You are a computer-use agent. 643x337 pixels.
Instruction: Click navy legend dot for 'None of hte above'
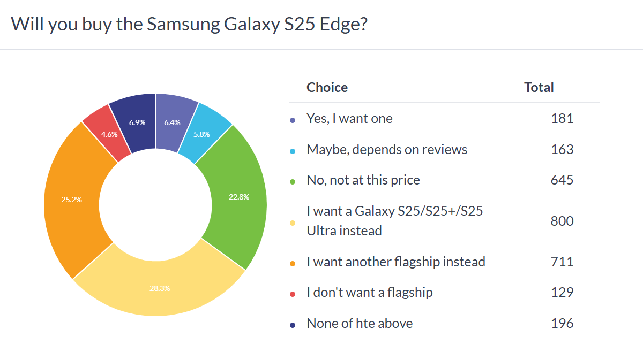pyautogui.click(x=292, y=325)
